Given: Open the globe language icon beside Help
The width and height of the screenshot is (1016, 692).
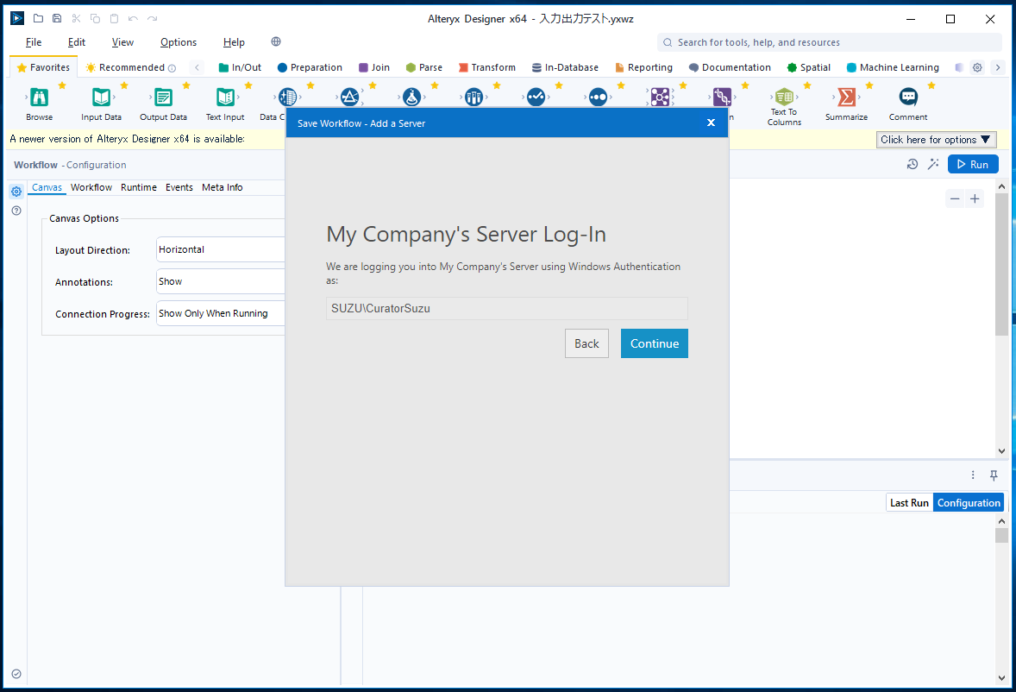Looking at the screenshot, I should [x=275, y=41].
